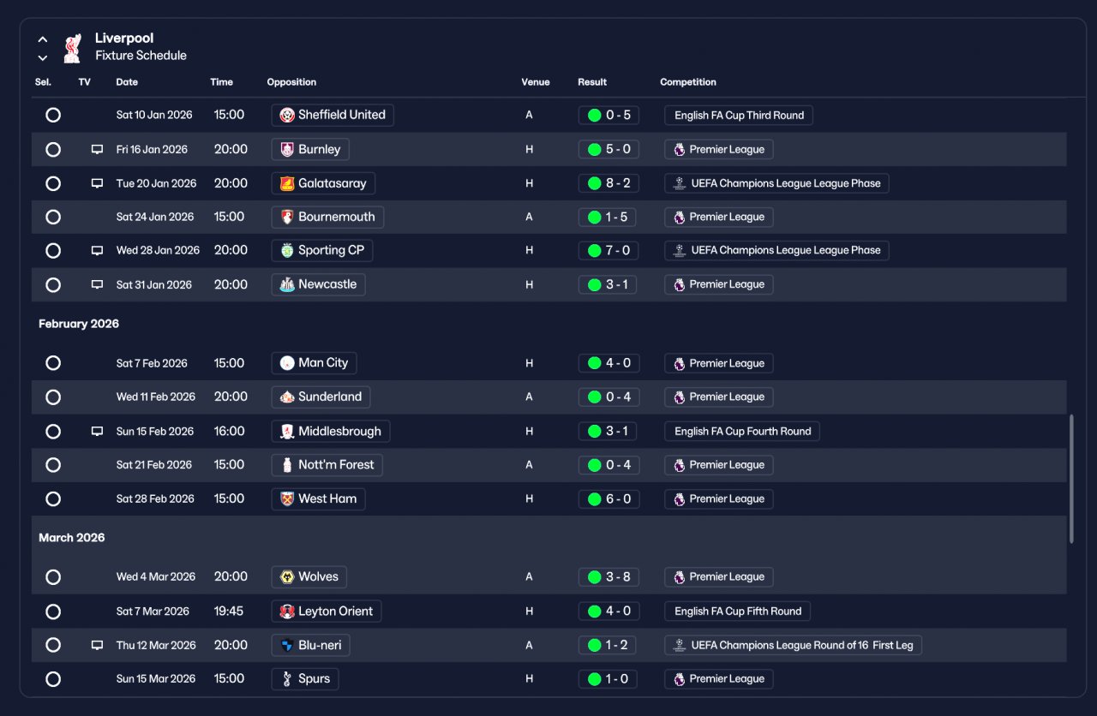Screen dimensions: 1097x716
Task: Open the Newcastle opposition button
Action: click(318, 284)
